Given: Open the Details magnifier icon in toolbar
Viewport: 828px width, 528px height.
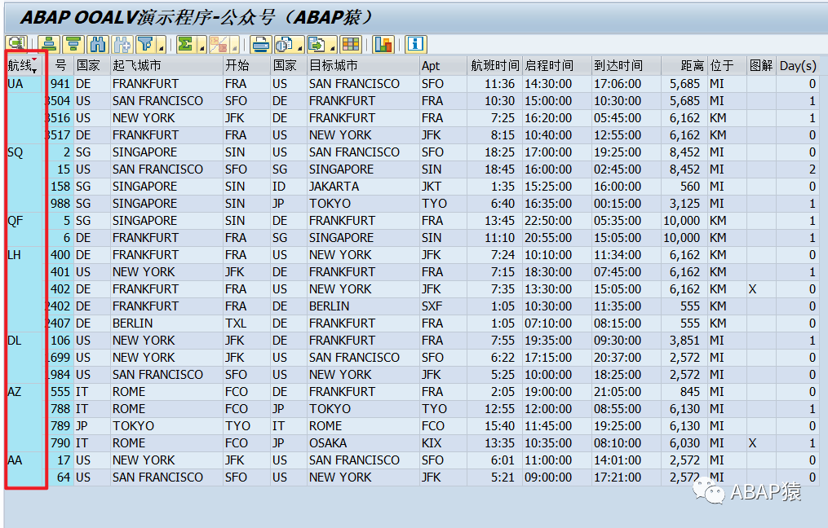Looking at the screenshot, I should [x=16, y=44].
